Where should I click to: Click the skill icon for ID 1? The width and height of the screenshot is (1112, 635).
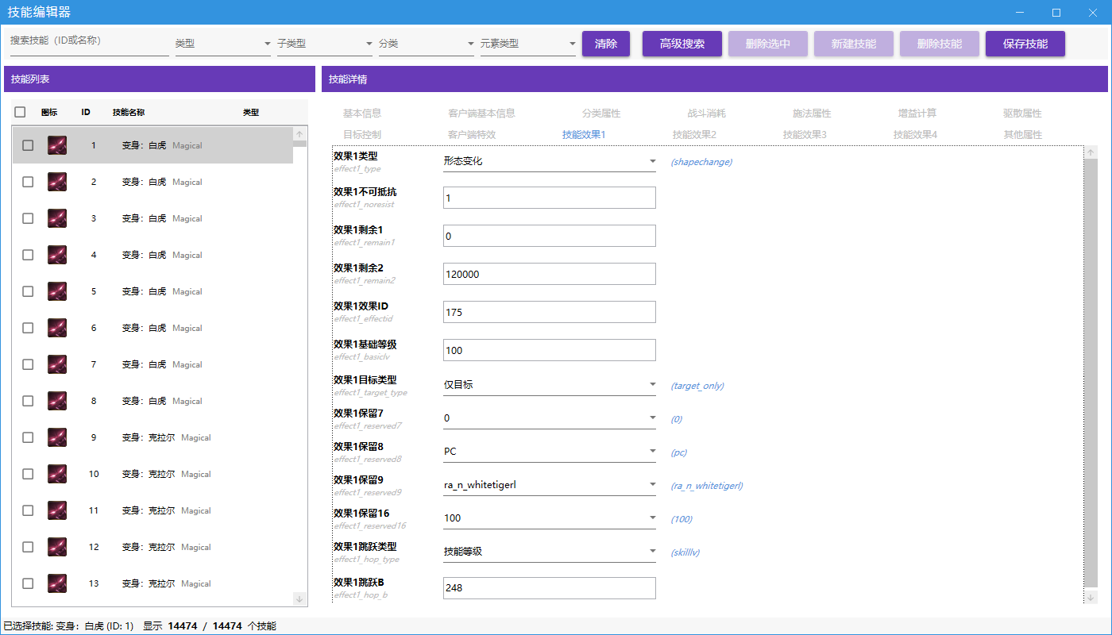[x=57, y=145]
